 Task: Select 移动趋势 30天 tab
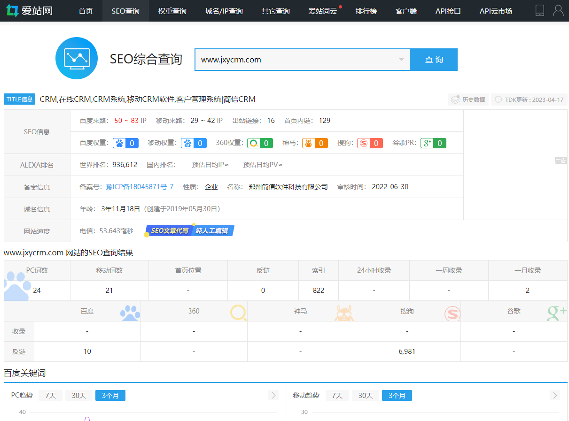click(366, 395)
